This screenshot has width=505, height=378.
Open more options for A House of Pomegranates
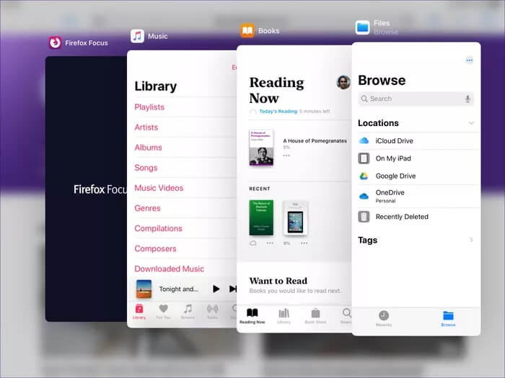(286, 156)
